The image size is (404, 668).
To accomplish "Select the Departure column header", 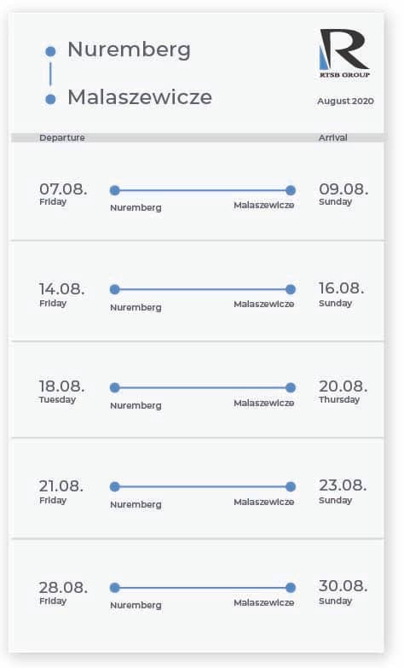I will tap(62, 137).
